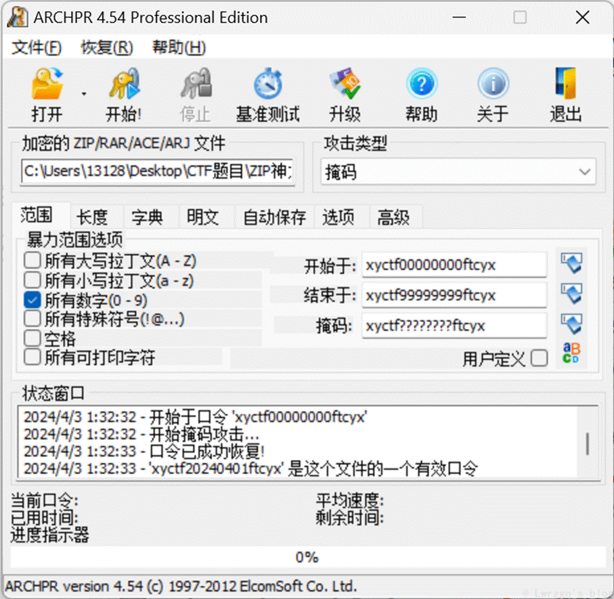Toggle the 用户定义 checkbox

(540, 358)
